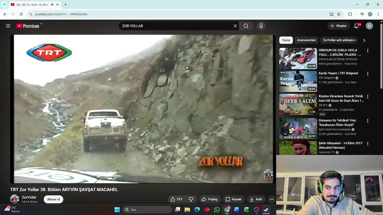
Task: Subscribe with the Abone ol button
Action: click(54, 199)
